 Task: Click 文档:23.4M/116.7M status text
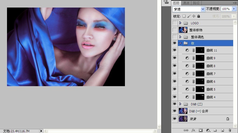[x=16, y=131]
